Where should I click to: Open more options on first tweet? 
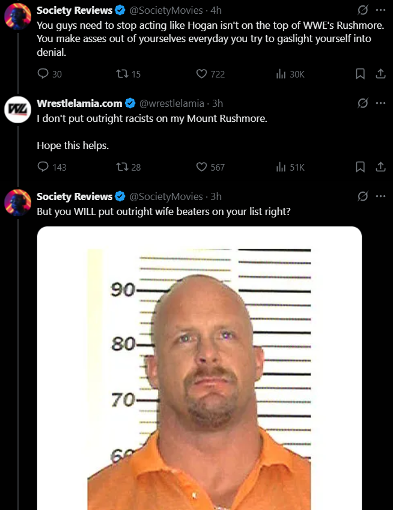(x=380, y=10)
